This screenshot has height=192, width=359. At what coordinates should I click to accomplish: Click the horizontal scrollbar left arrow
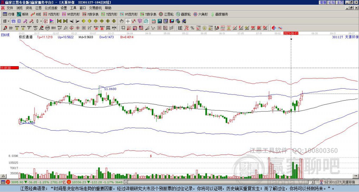[126, 182]
